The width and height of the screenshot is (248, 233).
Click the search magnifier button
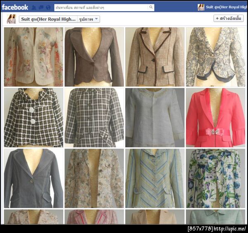coord(151,7)
